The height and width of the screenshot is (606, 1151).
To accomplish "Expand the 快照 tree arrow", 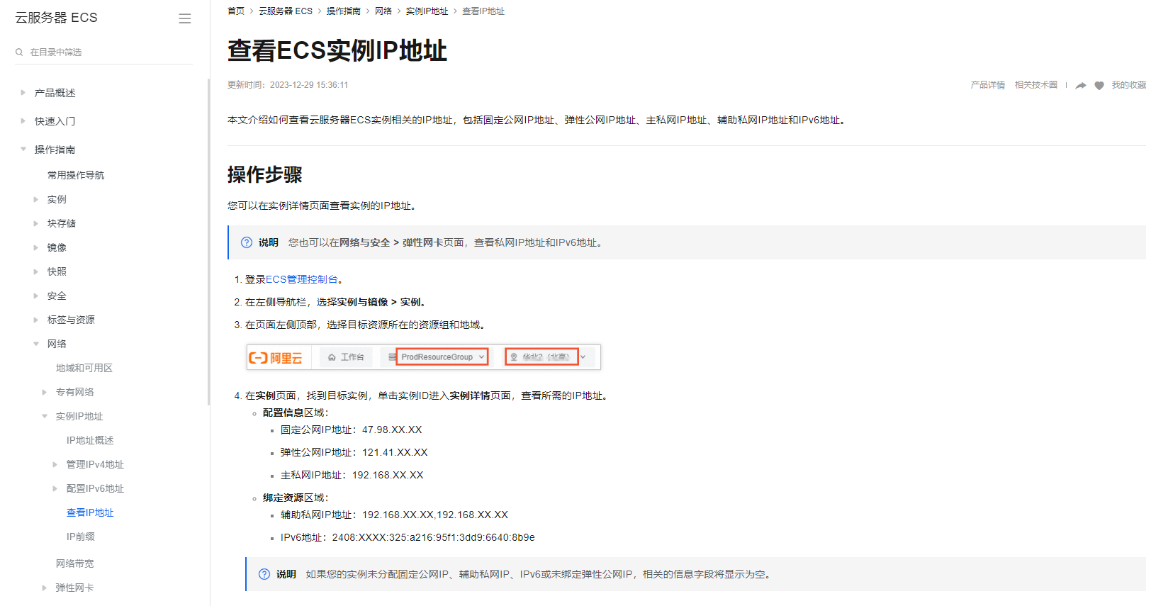I will [35, 272].
